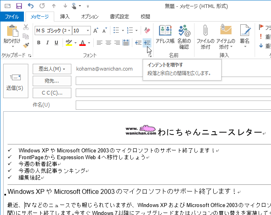The width and height of the screenshot is (271, 215).
Task: Click the decrease indent icon
Action: coord(138,43)
